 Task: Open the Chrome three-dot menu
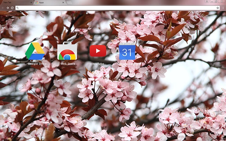point(223,8)
